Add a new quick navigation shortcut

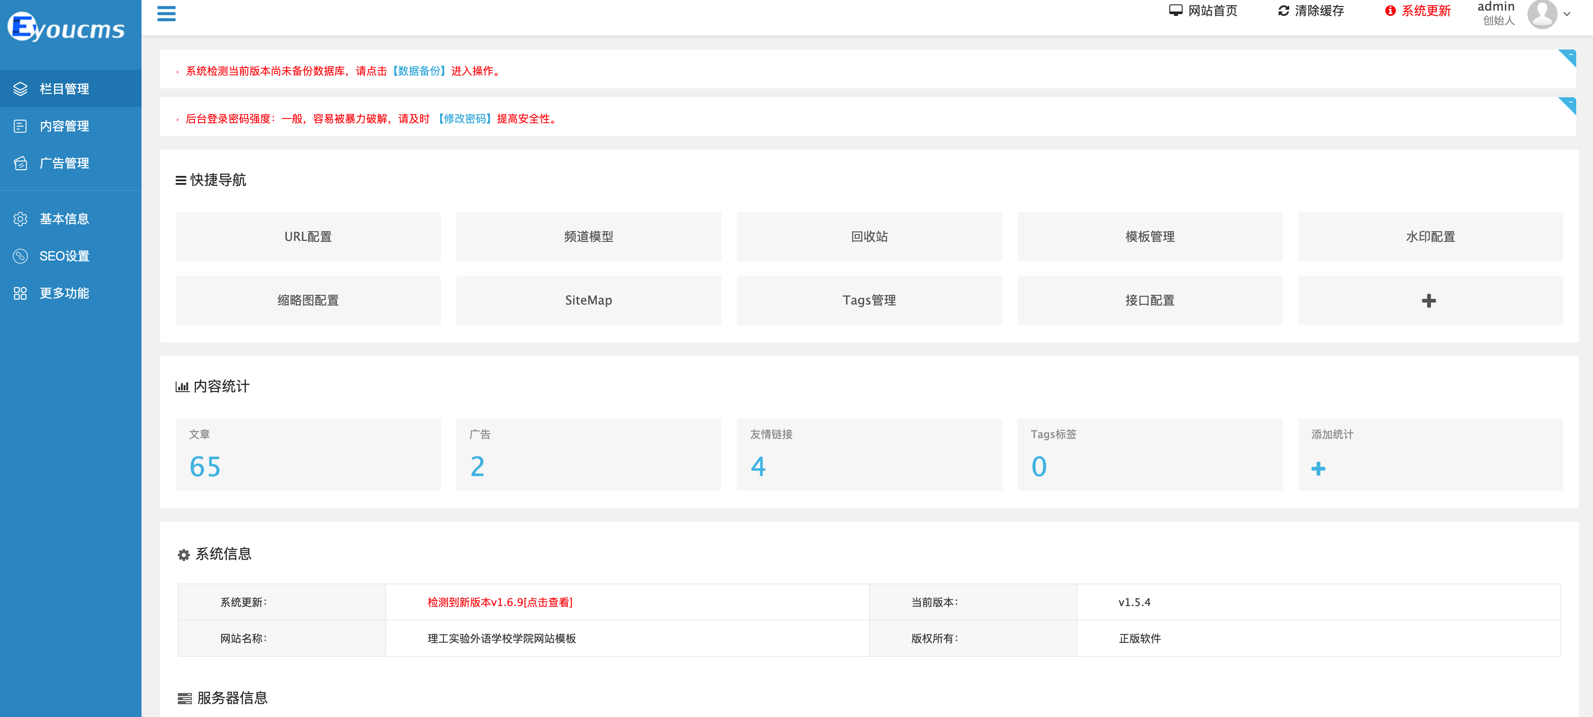coord(1430,301)
